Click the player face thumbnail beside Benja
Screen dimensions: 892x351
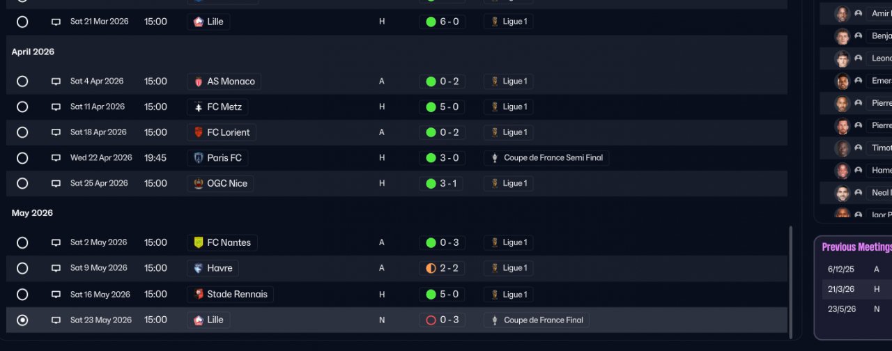[843, 36]
